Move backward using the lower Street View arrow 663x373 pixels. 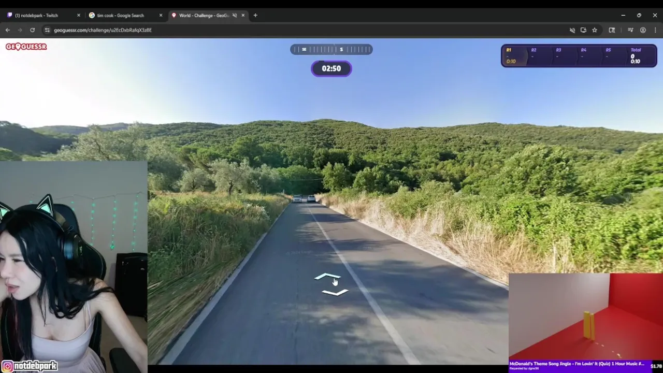[335, 293]
